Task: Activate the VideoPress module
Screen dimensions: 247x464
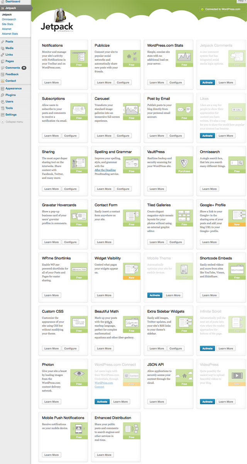Action: pyautogui.click(x=207, y=402)
